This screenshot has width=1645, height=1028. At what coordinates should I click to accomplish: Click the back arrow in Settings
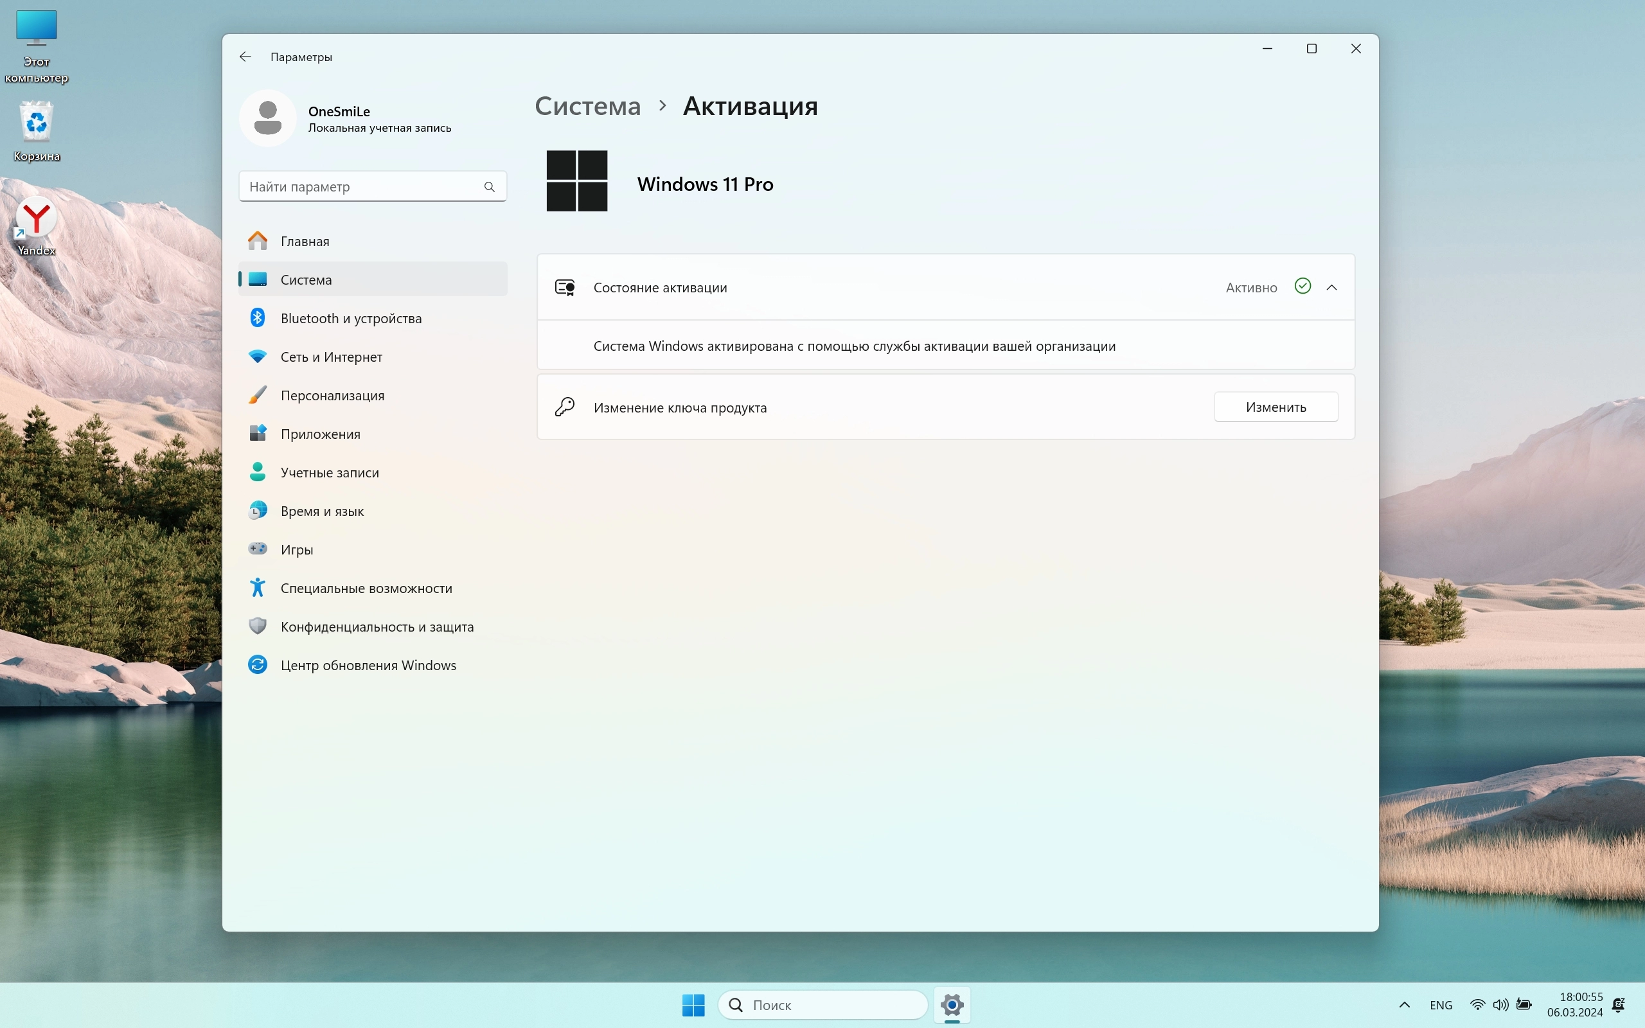click(245, 57)
